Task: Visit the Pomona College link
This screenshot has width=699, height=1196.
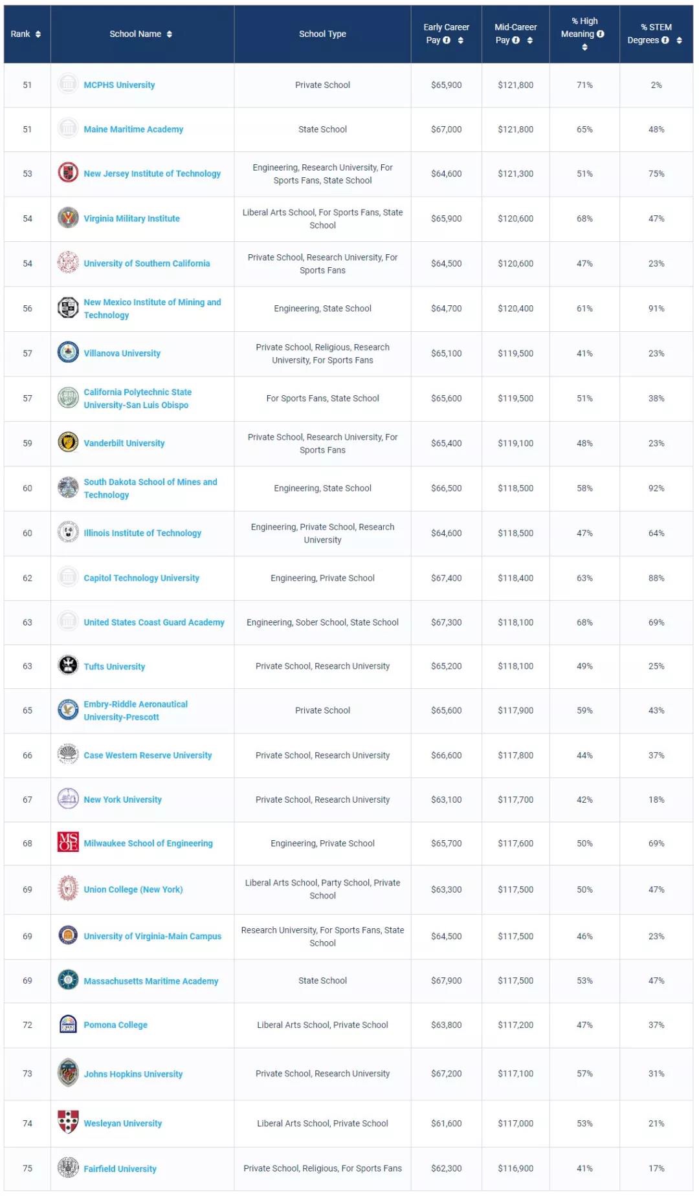Action: click(115, 1025)
